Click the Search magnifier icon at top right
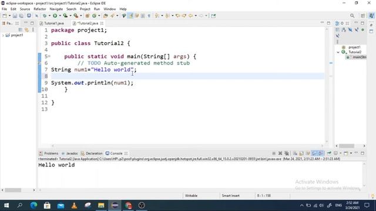 tap(352, 16)
